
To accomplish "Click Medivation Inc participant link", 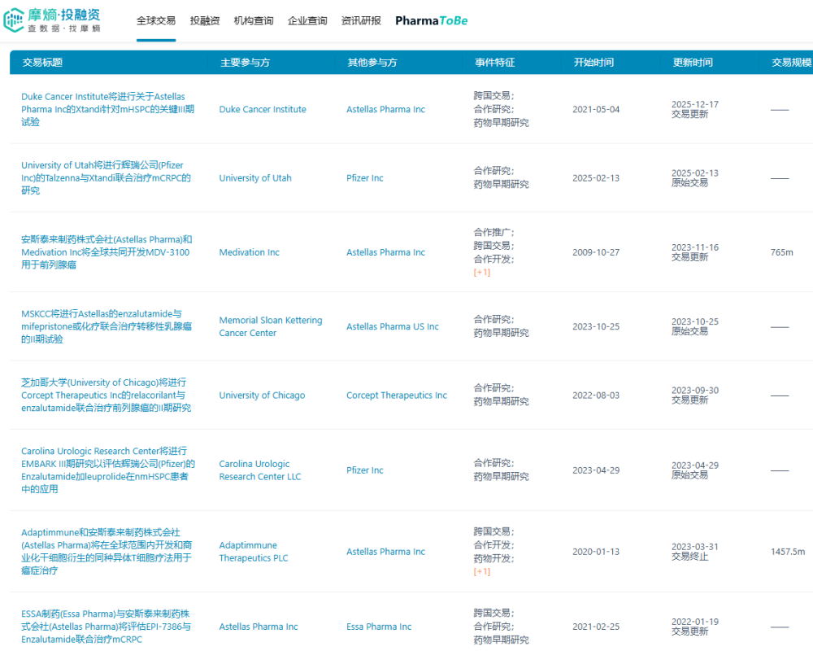I will click(x=249, y=251).
